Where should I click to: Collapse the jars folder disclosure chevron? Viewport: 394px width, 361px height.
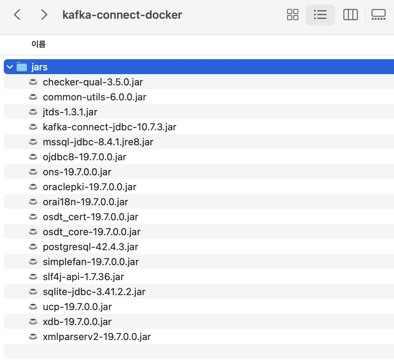point(10,67)
